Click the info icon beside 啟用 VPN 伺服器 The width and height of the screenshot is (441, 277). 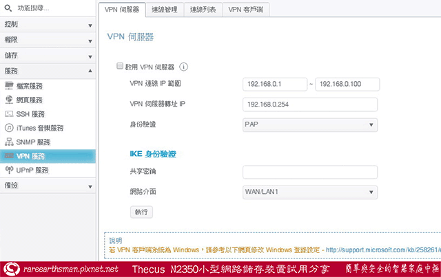[x=184, y=67]
